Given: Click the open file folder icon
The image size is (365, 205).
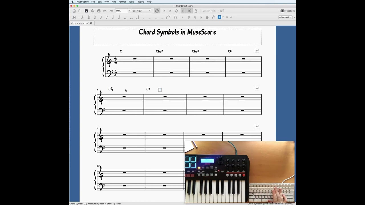Looking at the screenshot, I should [x=80, y=11].
